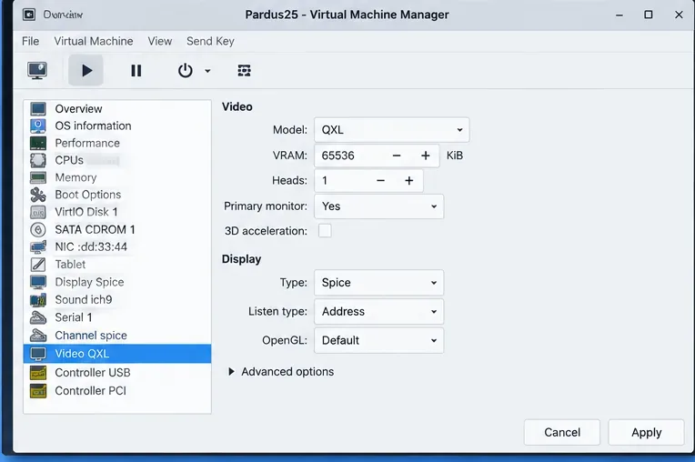Open the shutdown options dropdown arrow

[x=207, y=71]
